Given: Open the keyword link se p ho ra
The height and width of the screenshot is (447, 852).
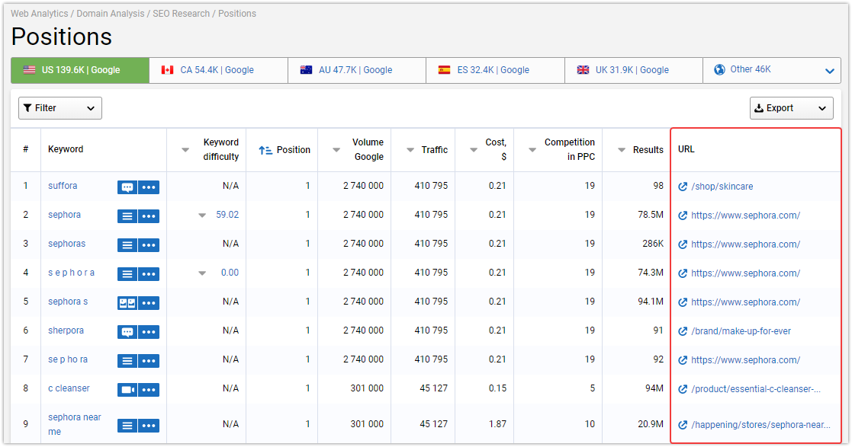Looking at the screenshot, I should (x=68, y=359).
